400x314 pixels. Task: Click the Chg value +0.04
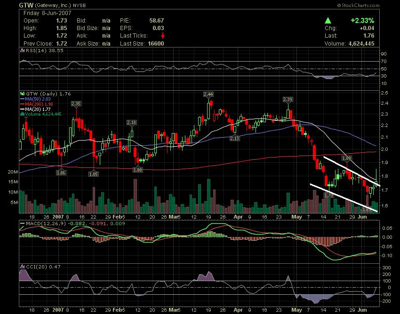point(368,28)
